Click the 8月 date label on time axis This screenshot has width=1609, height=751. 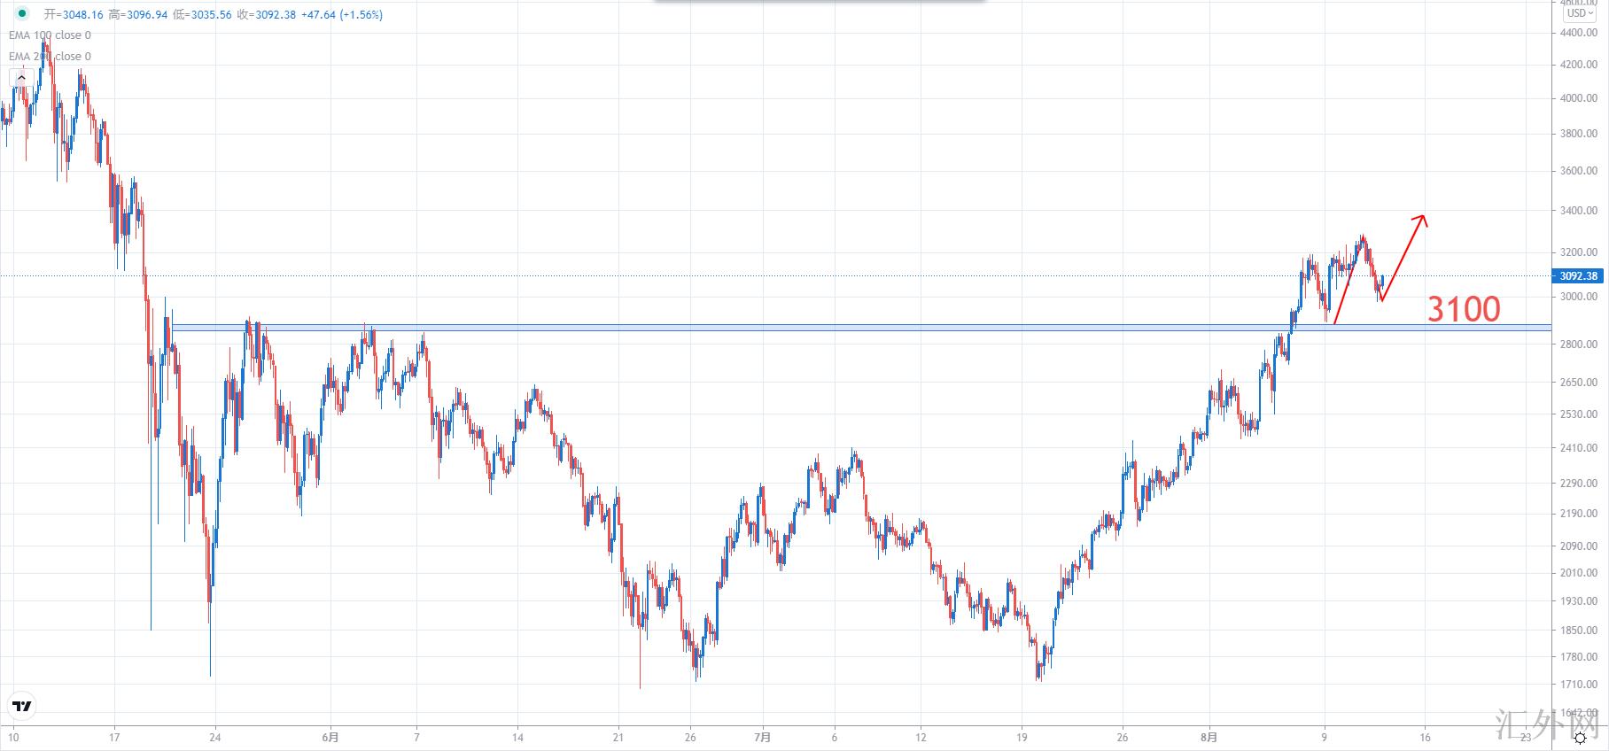click(x=1209, y=737)
